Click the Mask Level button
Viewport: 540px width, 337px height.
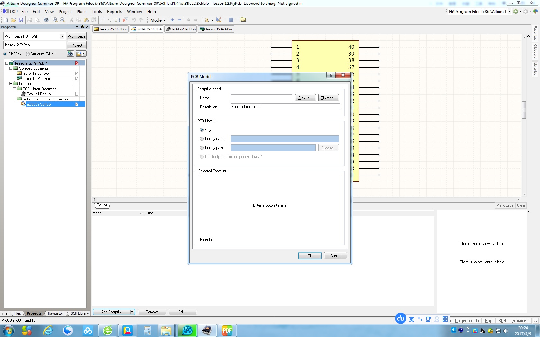click(505, 205)
